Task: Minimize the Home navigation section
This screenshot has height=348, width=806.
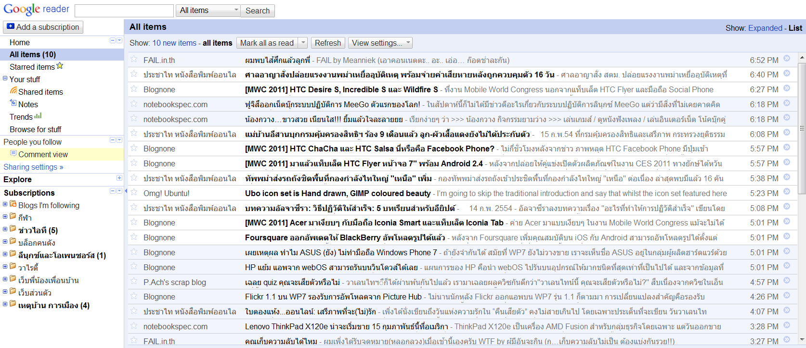Action: point(113,40)
